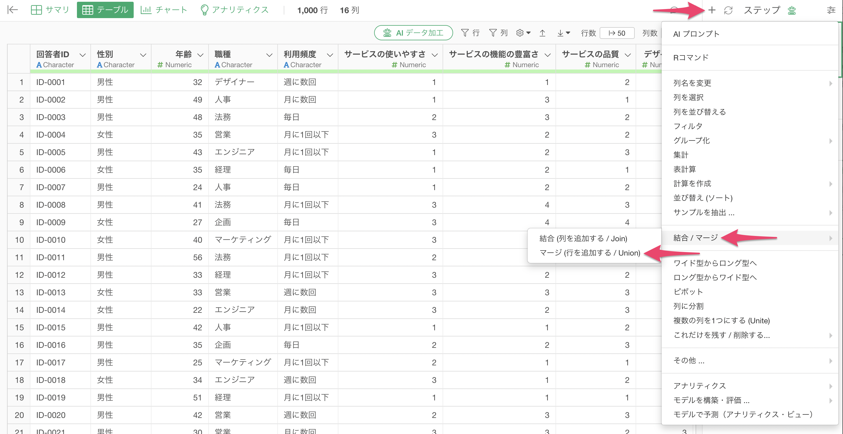Click the plus icon to add step
Image resolution: width=843 pixels, height=434 pixels.
pos(711,10)
